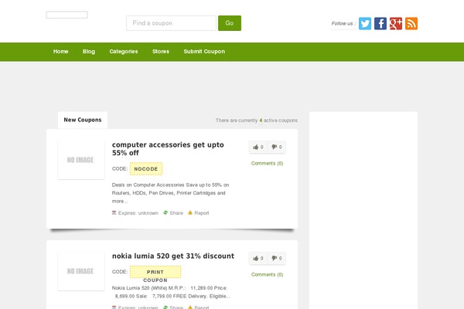Click the Go search button
The width and height of the screenshot is (464, 309).
tap(230, 23)
